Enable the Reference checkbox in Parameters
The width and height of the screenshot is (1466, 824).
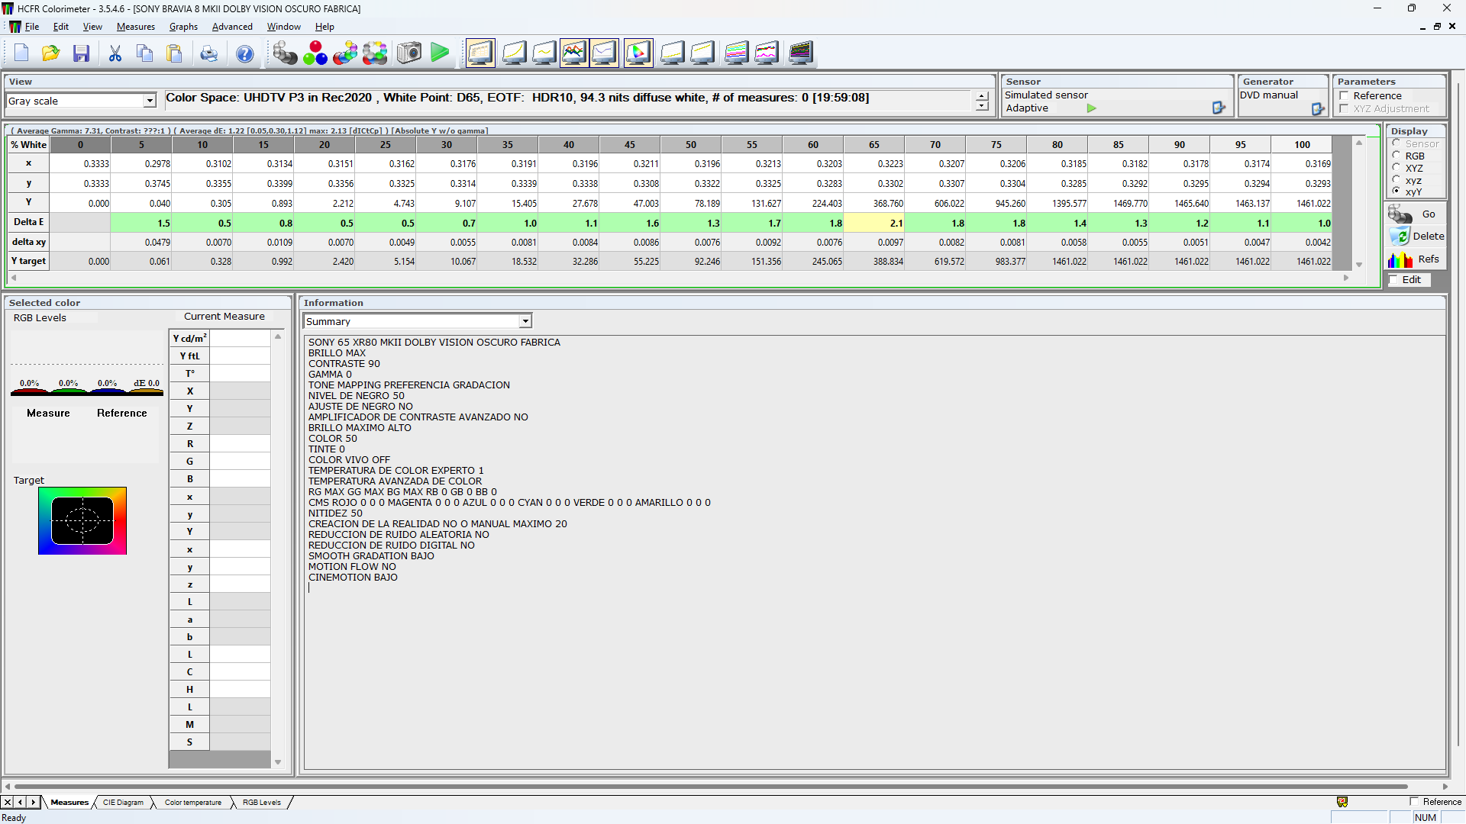pyautogui.click(x=1344, y=96)
